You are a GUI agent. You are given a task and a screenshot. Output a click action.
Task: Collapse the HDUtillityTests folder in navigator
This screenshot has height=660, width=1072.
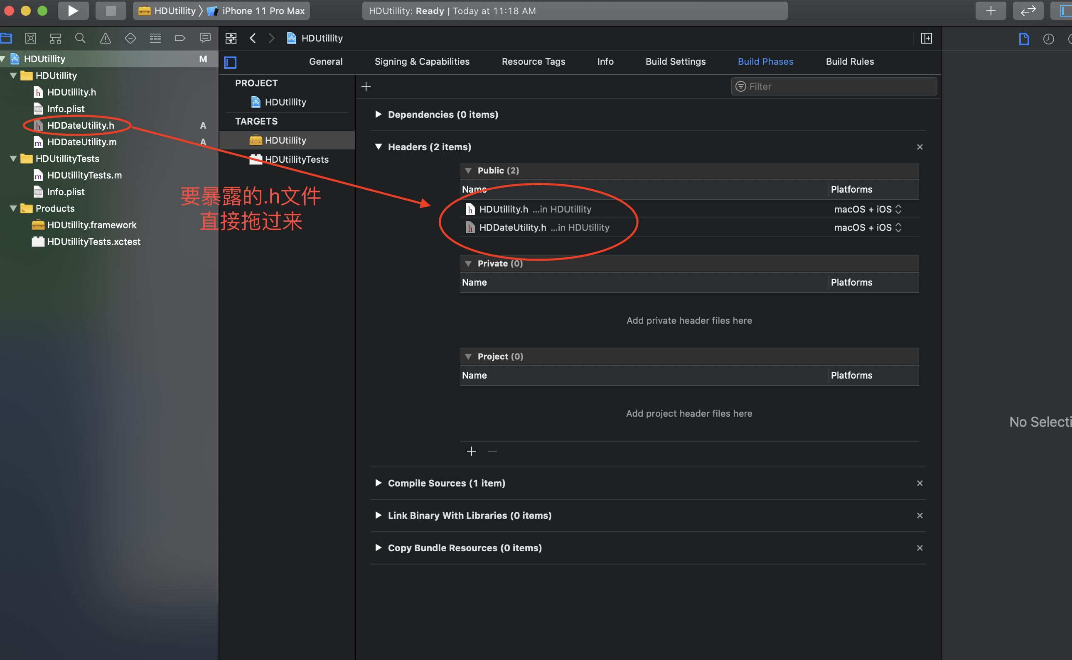point(13,159)
